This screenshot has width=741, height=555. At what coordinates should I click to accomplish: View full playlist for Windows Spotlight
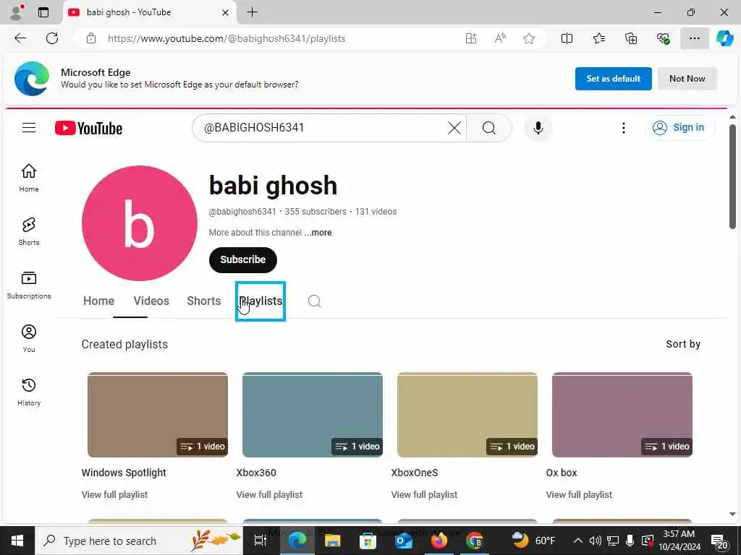(114, 494)
